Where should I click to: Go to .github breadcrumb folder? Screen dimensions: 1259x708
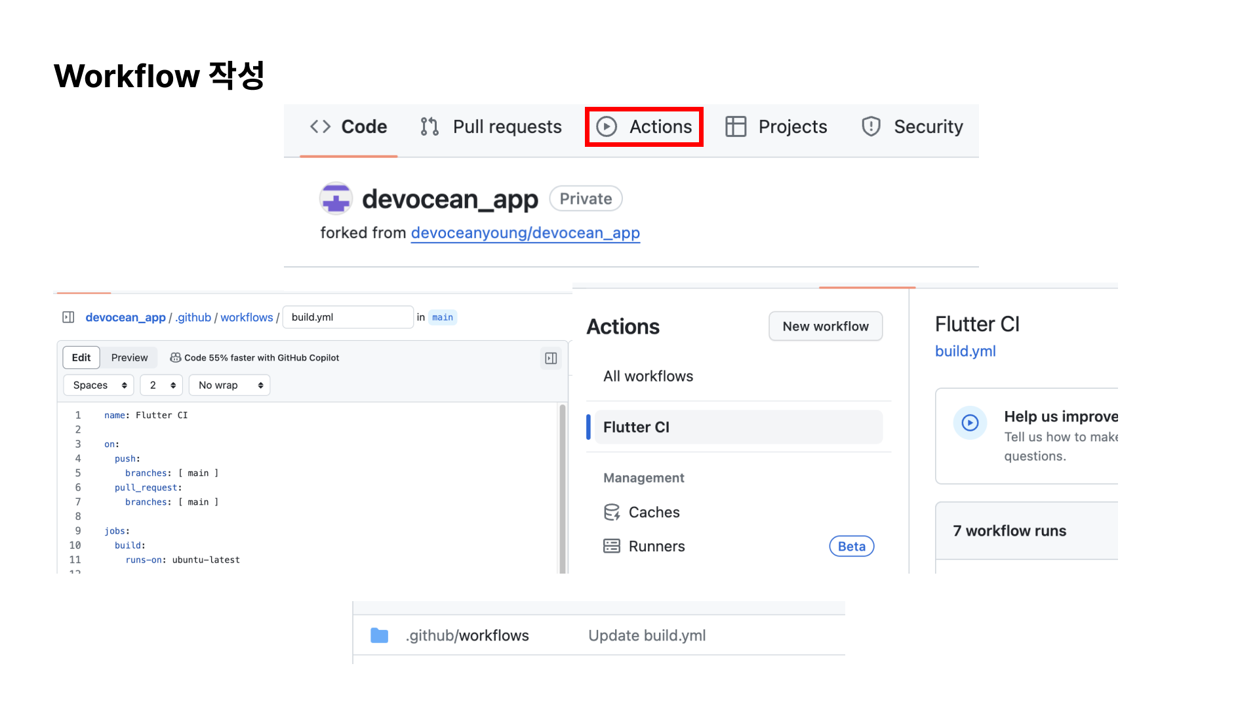point(193,317)
